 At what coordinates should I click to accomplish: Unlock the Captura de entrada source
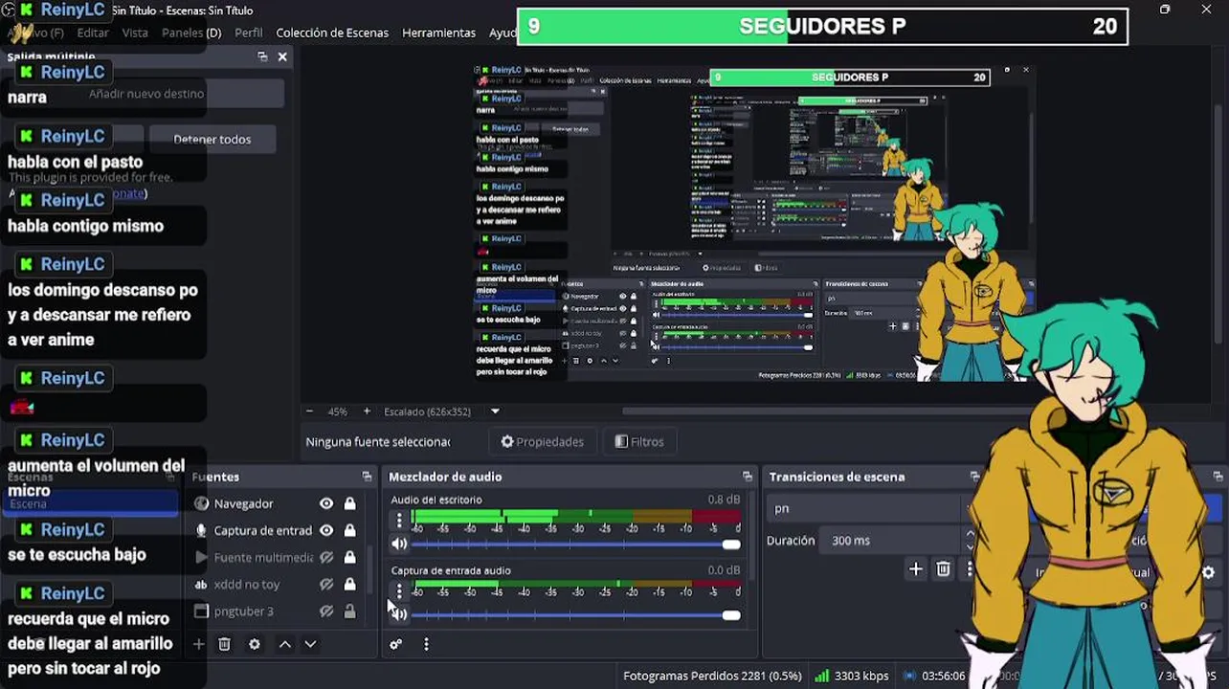pyautogui.click(x=349, y=530)
